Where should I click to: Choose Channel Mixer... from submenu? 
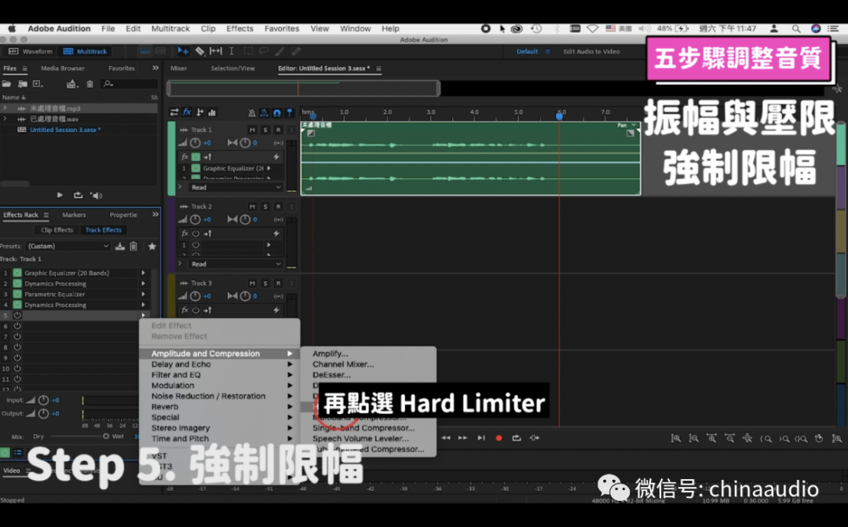pyautogui.click(x=343, y=364)
